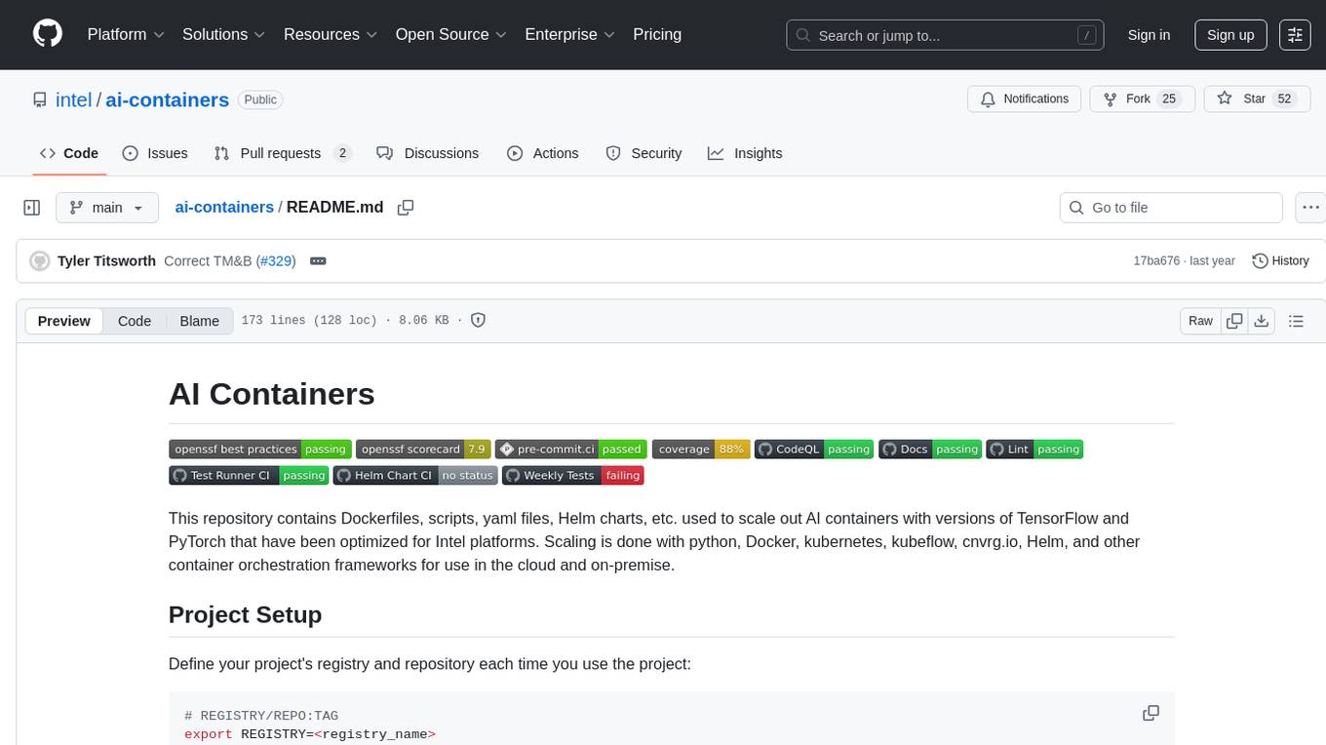Image resolution: width=1326 pixels, height=745 pixels.
Task: Copy the REGISTRY code snippet
Action: 1150,714
